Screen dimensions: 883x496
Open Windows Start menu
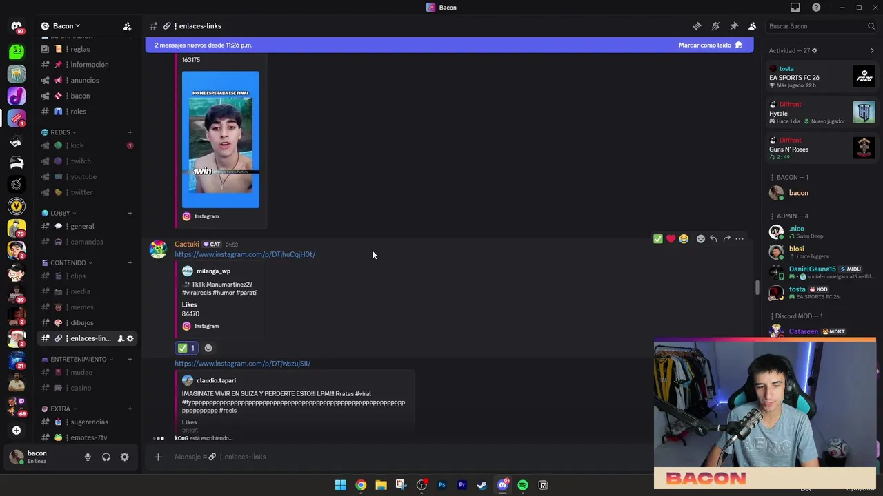click(x=340, y=485)
